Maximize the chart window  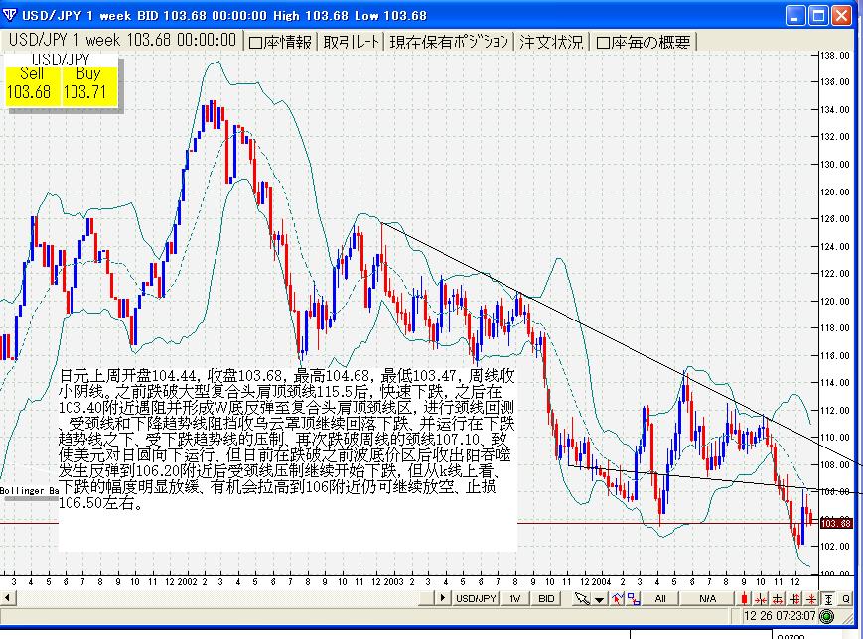pyautogui.click(x=818, y=16)
